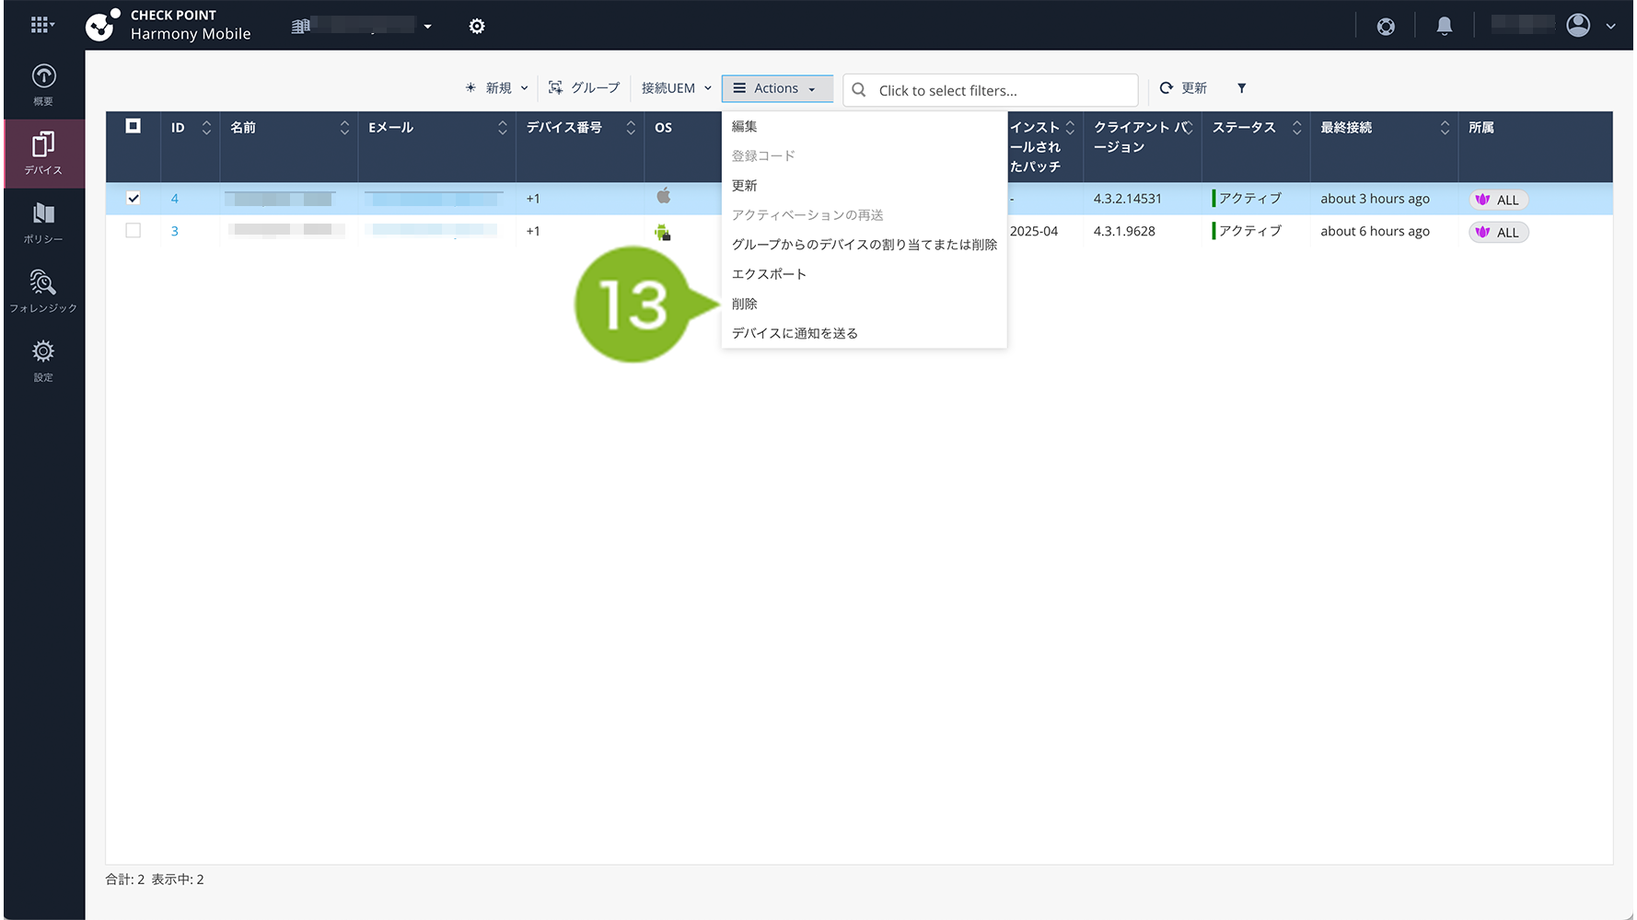Viewport: 1637px width, 920px height.
Task: Toggle the select-all checkbox in table header
Action: pyautogui.click(x=134, y=126)
